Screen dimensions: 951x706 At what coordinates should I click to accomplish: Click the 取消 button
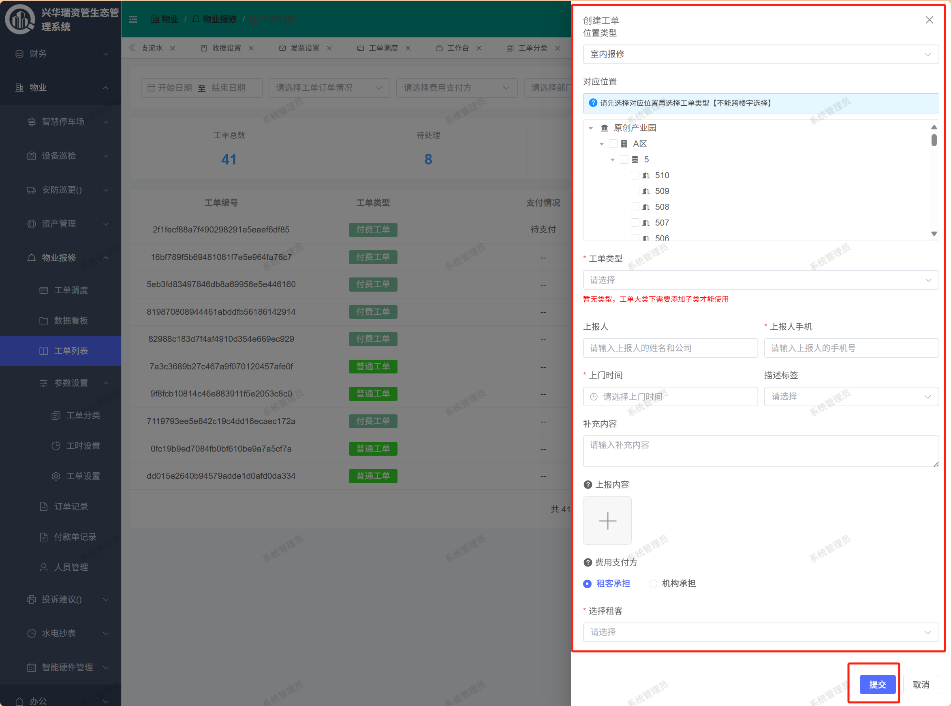pos(921,685)
